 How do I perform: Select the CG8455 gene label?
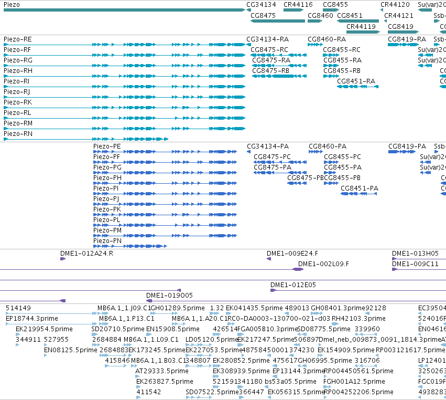tap(335, 5)
